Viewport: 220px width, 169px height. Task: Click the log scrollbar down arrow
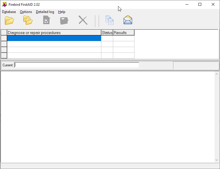(x=217, y=160)
